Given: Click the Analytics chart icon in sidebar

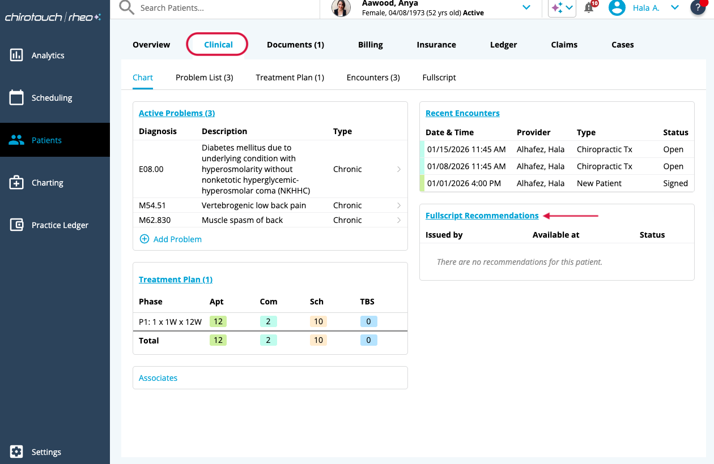Looking at the screenshot, I should pos(16,55).
